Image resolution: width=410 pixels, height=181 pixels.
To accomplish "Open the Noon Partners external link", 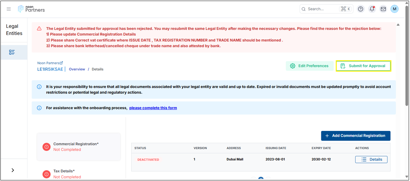I will (x=50, y=63).
